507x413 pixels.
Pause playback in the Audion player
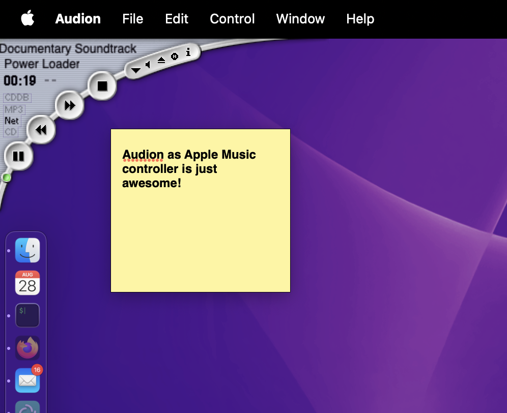[18, 156]
